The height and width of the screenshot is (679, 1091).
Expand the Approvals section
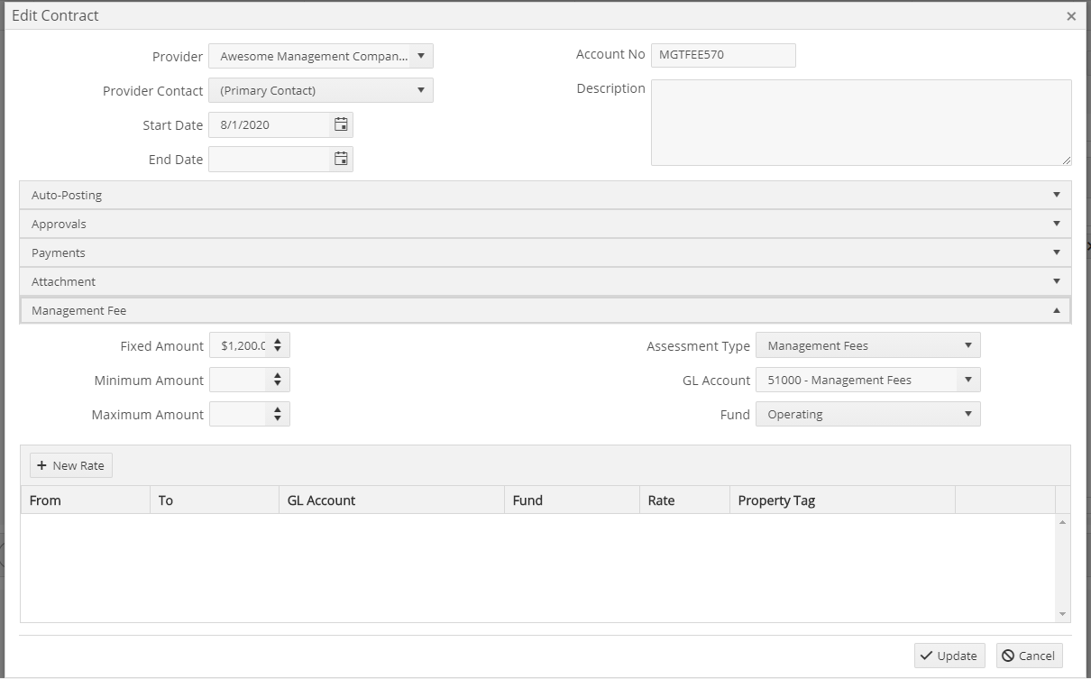545,224
